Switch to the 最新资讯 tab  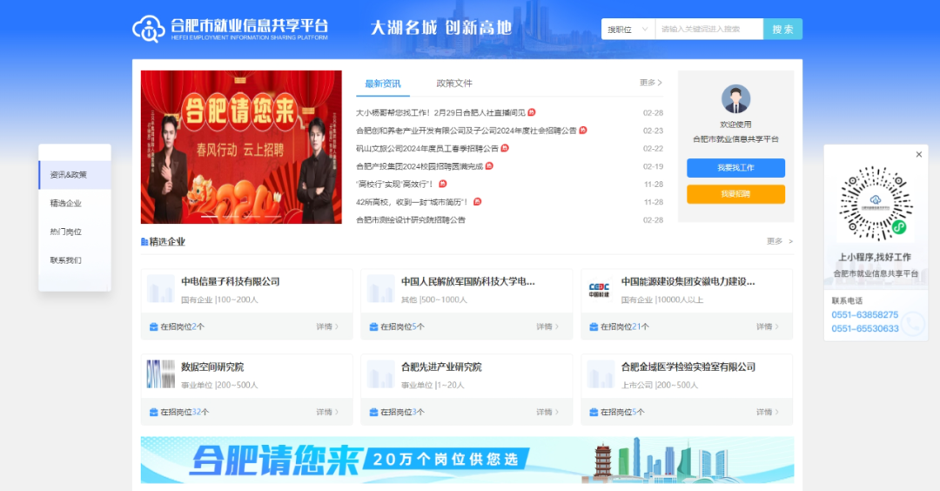[x=383, y=84]
